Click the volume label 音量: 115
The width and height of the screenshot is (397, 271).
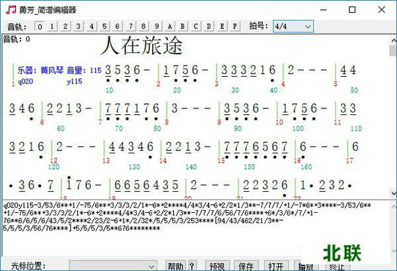point(84,70)
